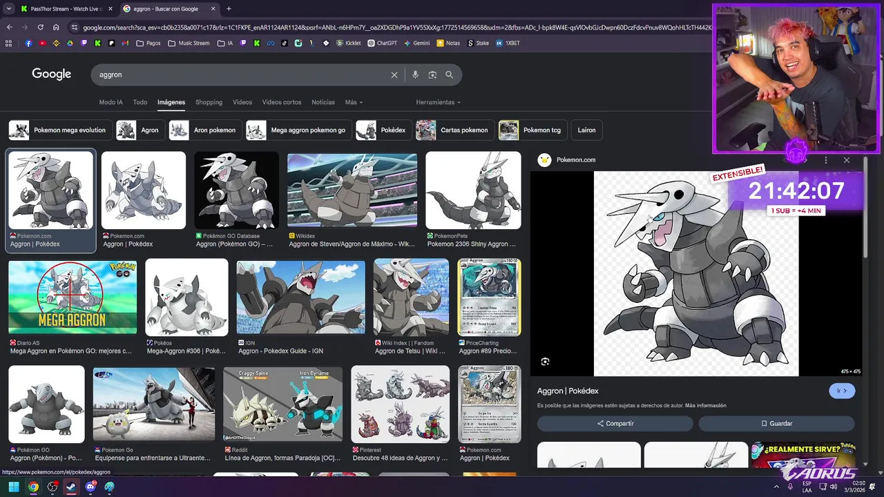Open the YouTube bookmark
884x497 pixels.
point(43,43)
